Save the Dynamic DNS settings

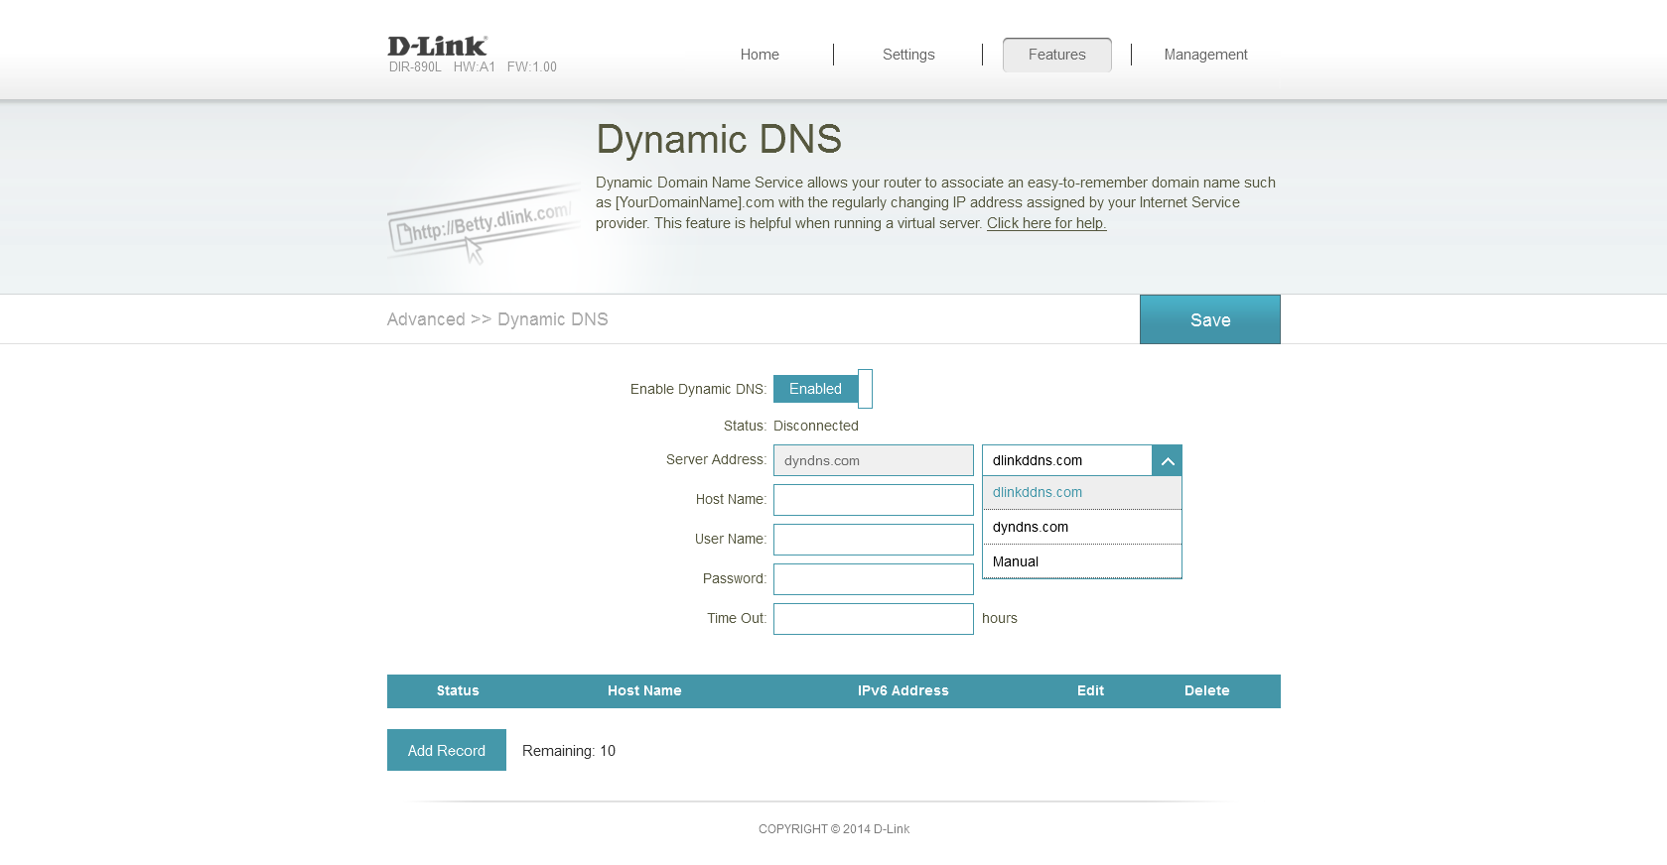pos(1210,319)
